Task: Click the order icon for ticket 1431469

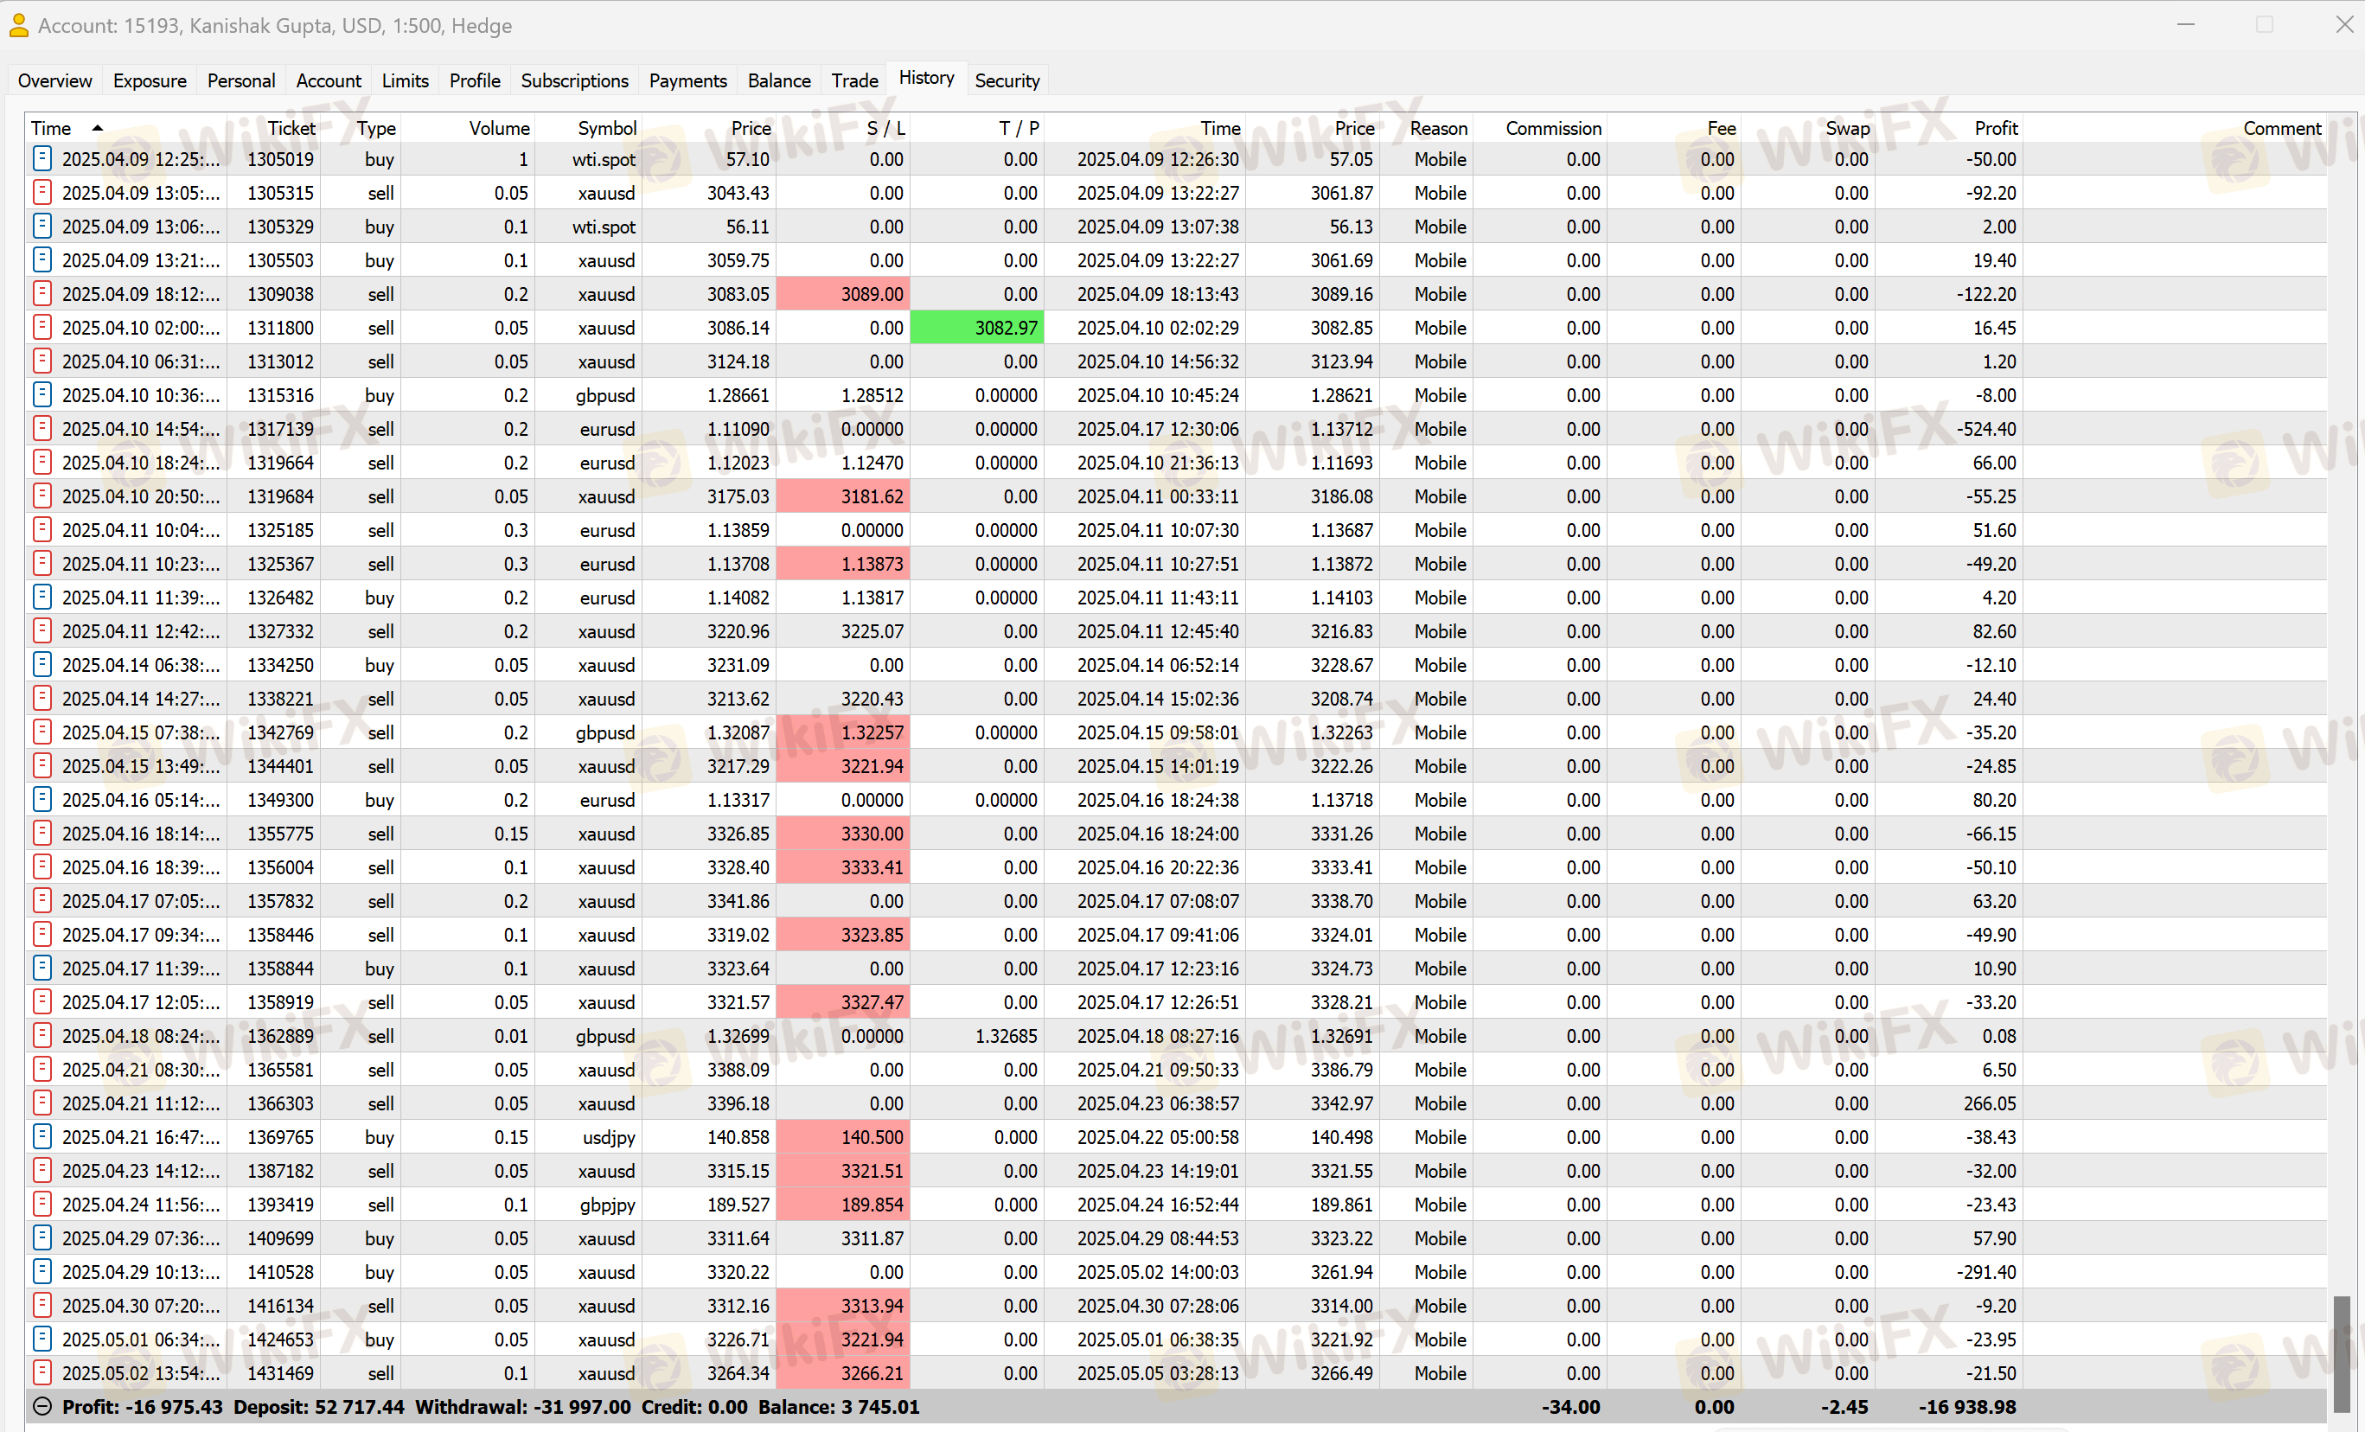Action: 42,1372
